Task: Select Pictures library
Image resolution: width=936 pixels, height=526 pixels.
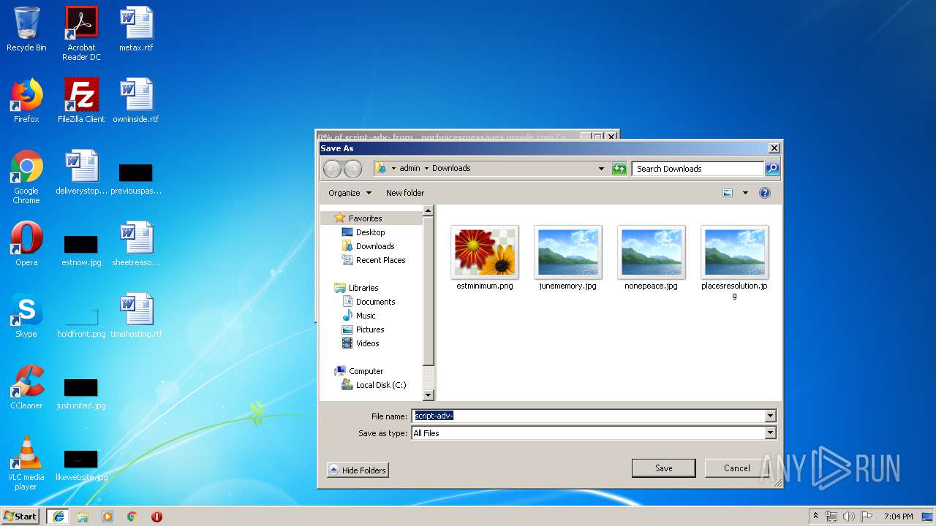Action: pyautogui.click(x=363, y=329)
